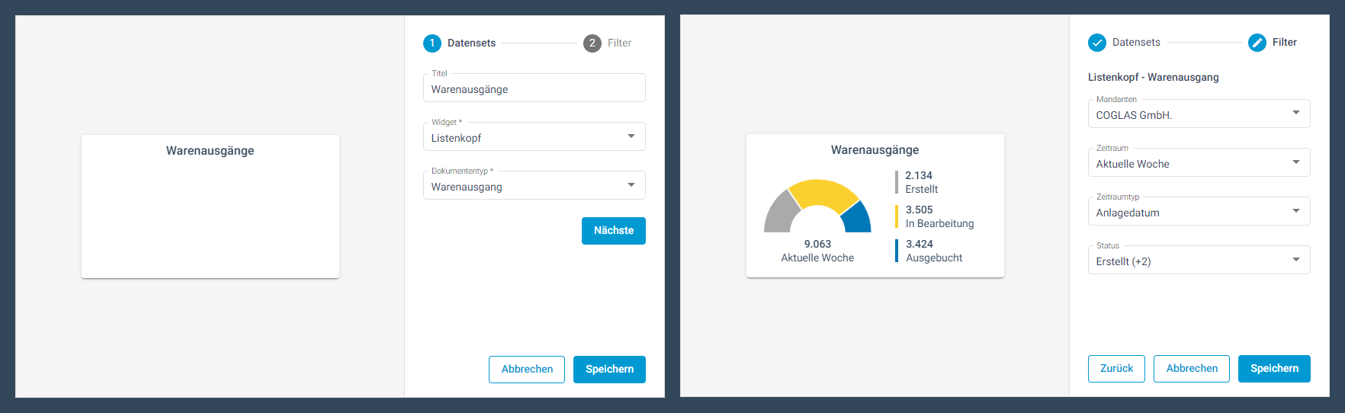1345x413 pixels.
Task: Open the Mandanten dropdown
Action: click(1198, 114)
